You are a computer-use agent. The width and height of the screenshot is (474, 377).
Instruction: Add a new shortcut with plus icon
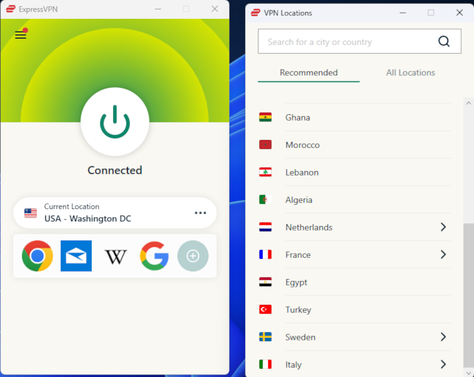[x=193, y=256]
